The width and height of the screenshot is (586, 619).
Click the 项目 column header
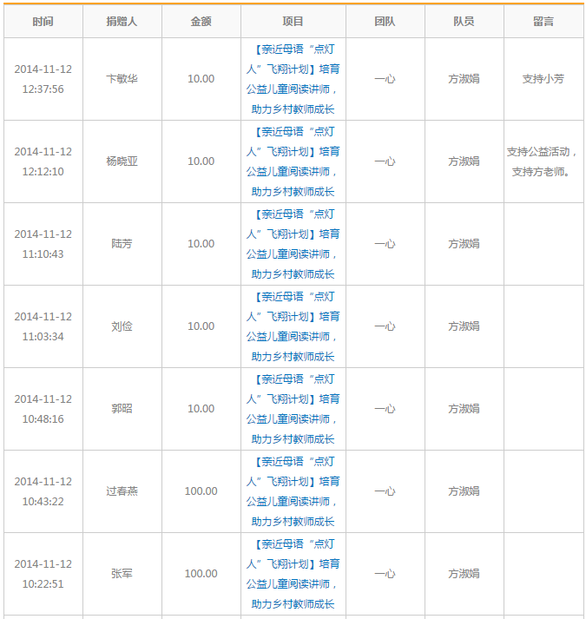pos(293,21)
